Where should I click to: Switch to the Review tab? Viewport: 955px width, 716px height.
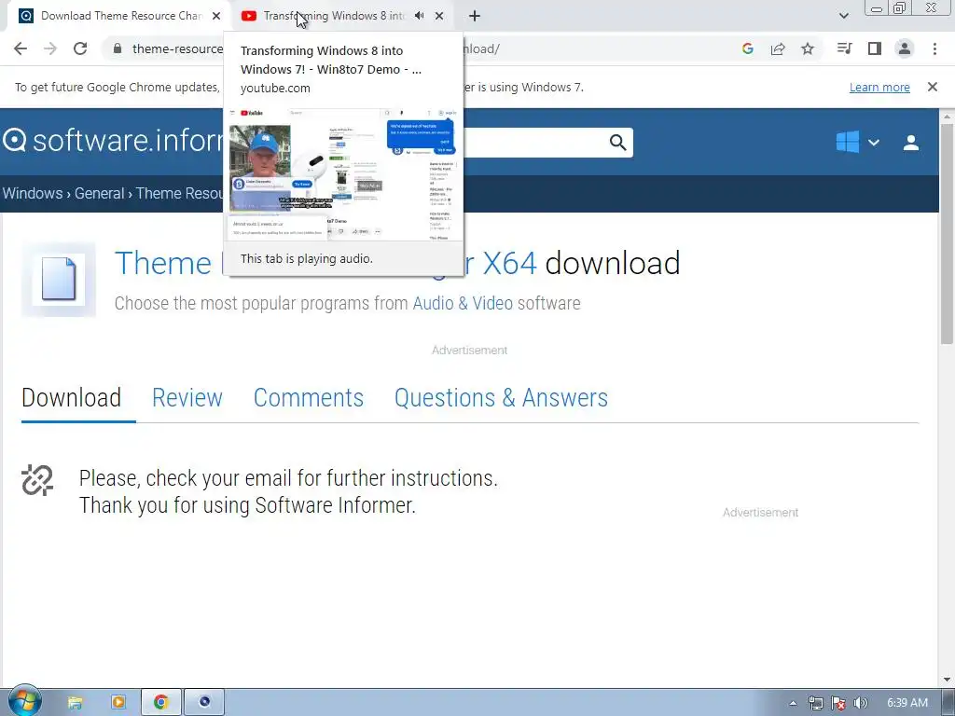187,397
